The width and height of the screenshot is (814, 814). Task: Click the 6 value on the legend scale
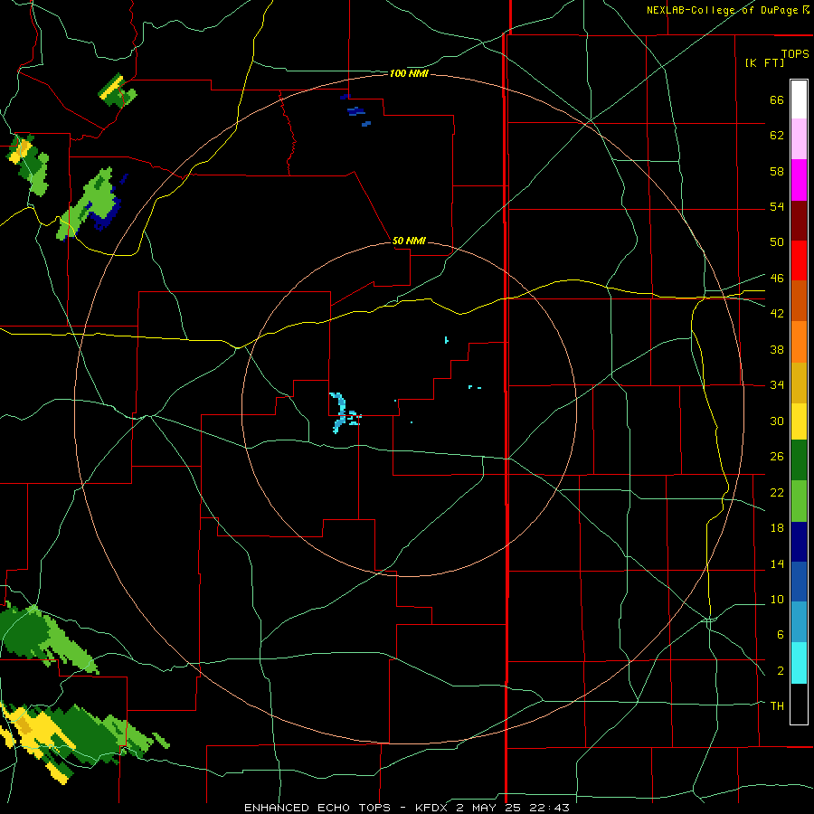tap(780, 634)
